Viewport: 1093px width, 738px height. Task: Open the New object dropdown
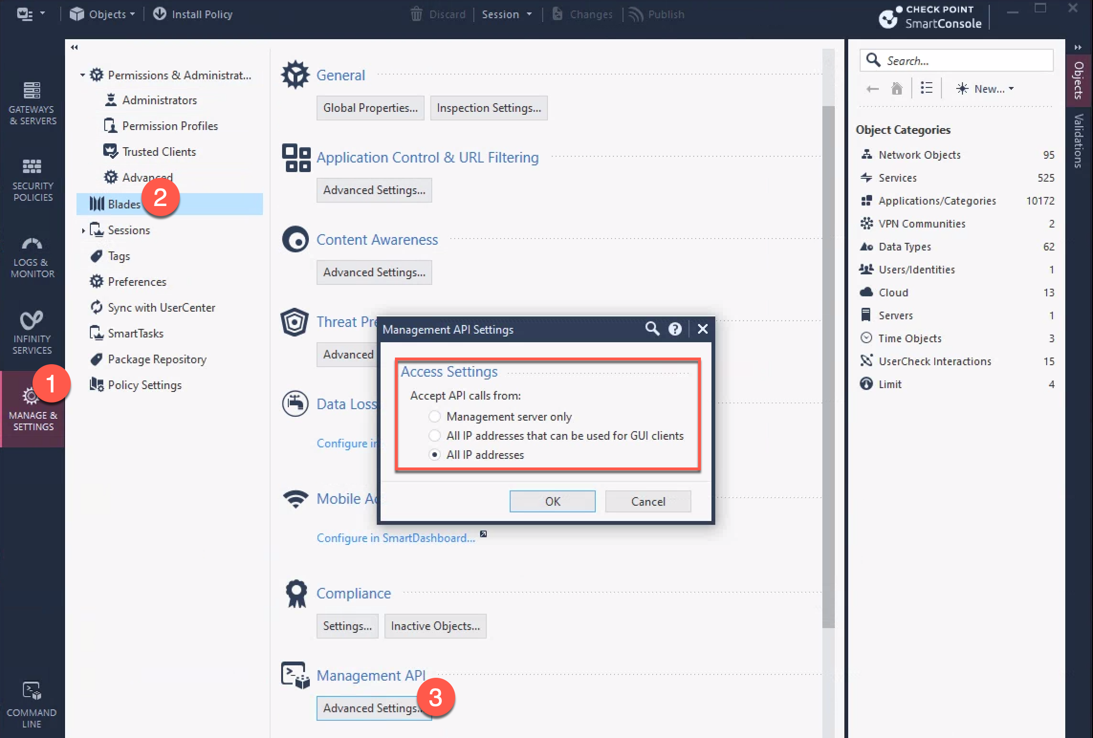click(984, 89)
